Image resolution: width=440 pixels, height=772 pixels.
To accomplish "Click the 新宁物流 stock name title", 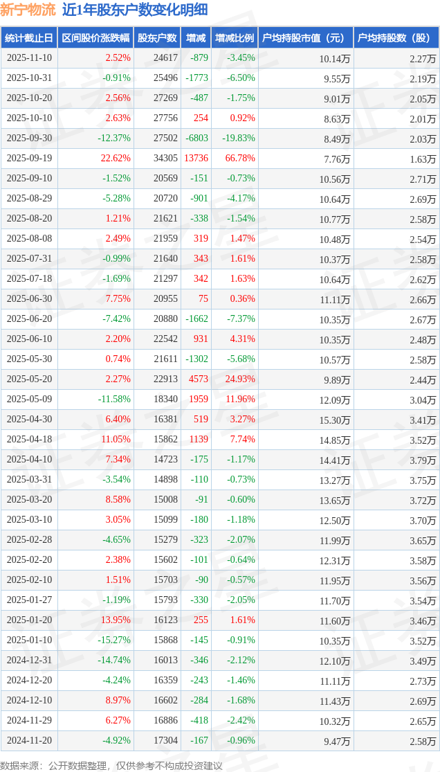I will pos(28,10).
